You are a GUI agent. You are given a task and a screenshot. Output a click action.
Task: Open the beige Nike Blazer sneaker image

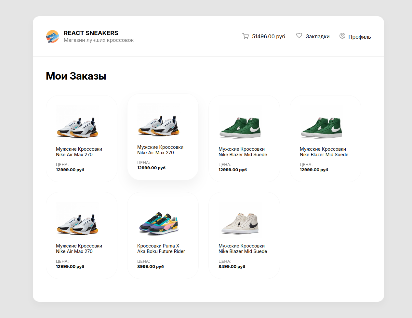click(x=240, y=223)
